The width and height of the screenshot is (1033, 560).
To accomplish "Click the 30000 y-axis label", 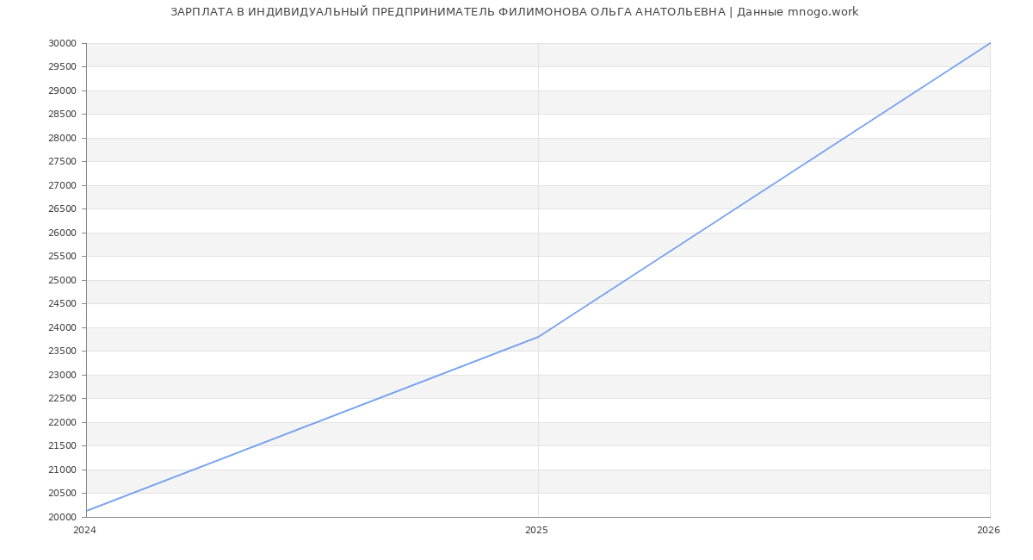I will [x=62, y=43].
